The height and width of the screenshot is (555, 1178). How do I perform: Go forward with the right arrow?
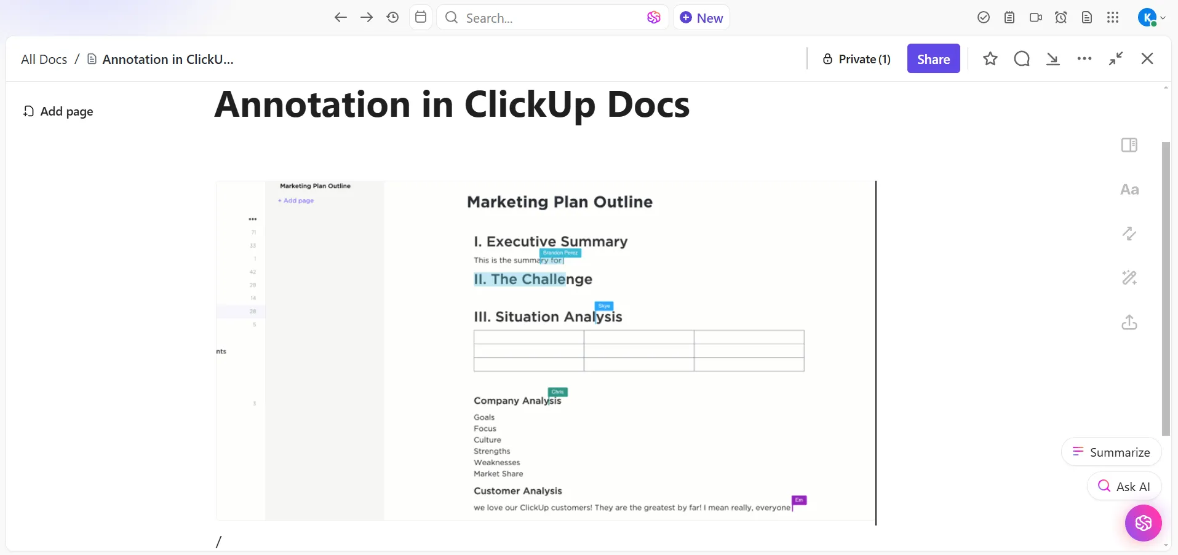click(367, 17)
